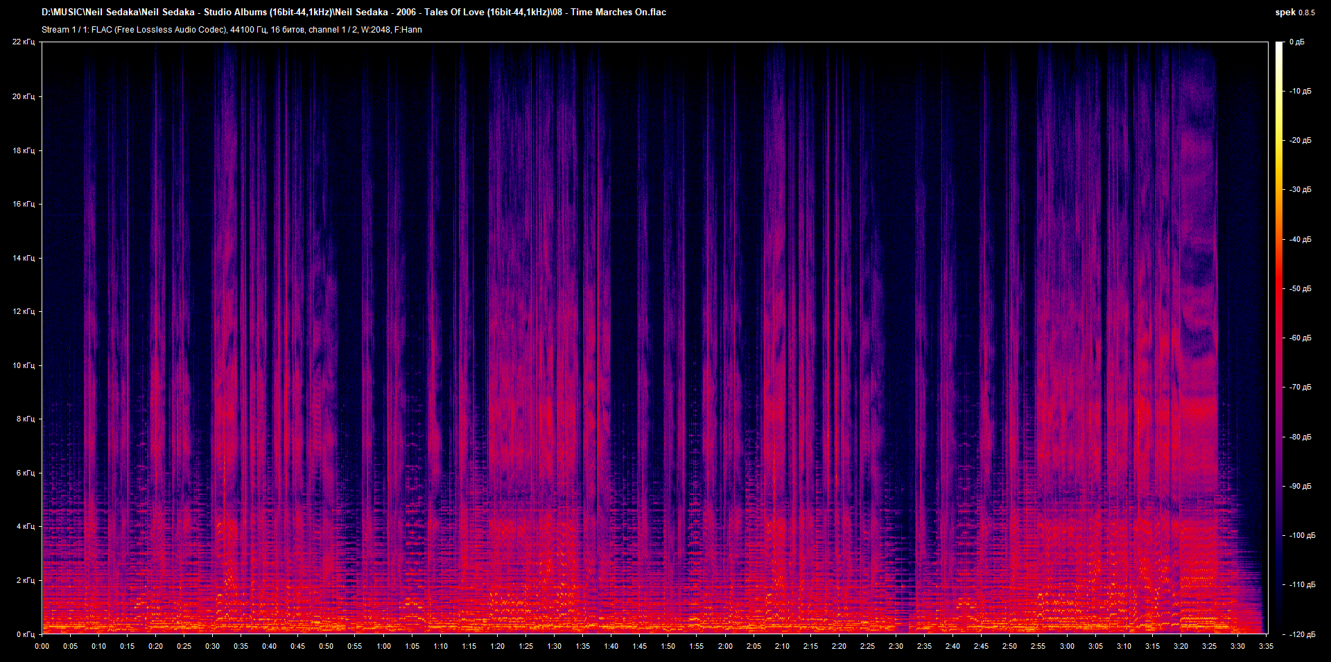1331x662 pixels.
Task: Click the 4 кГц frequency axis label
Action: (x=26, y=526)
